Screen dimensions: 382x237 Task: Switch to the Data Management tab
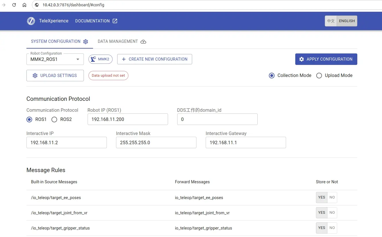click(122, 41)
